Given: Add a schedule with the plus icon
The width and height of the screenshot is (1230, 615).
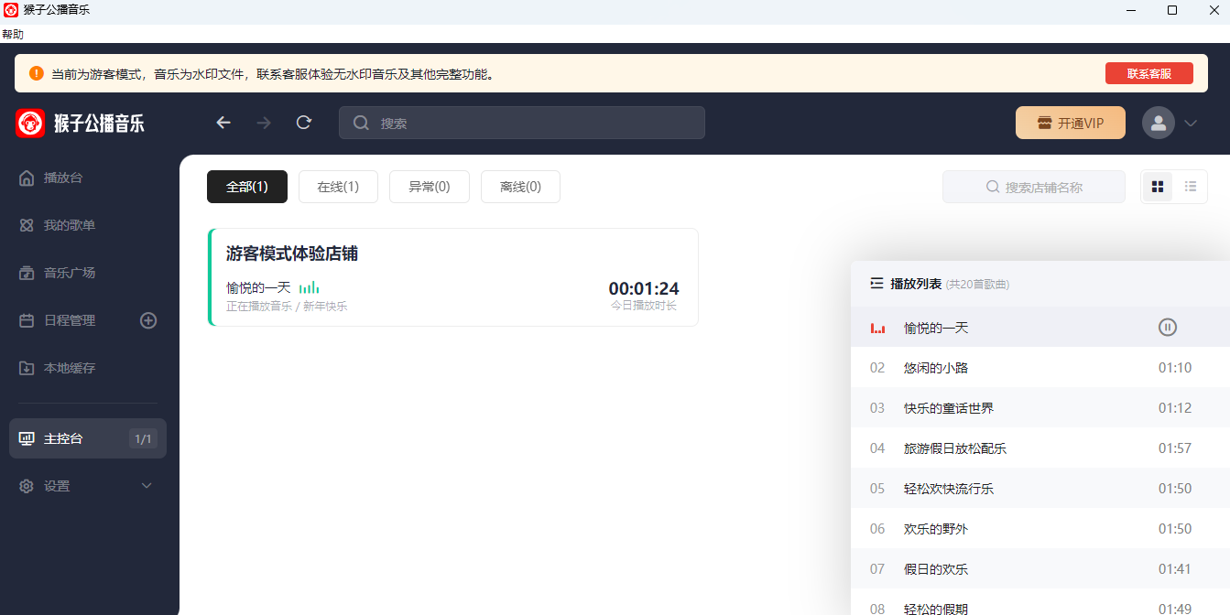Looking at the screenshot, I should (148, 320).
